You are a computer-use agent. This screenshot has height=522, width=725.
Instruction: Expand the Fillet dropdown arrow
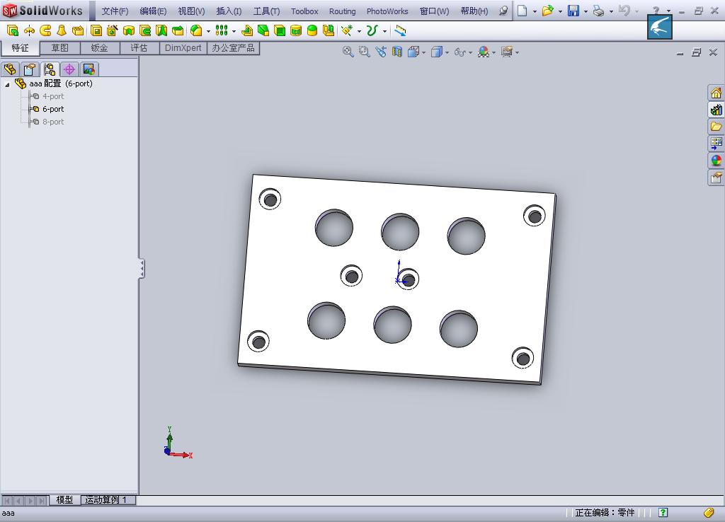tap(208, 31)
